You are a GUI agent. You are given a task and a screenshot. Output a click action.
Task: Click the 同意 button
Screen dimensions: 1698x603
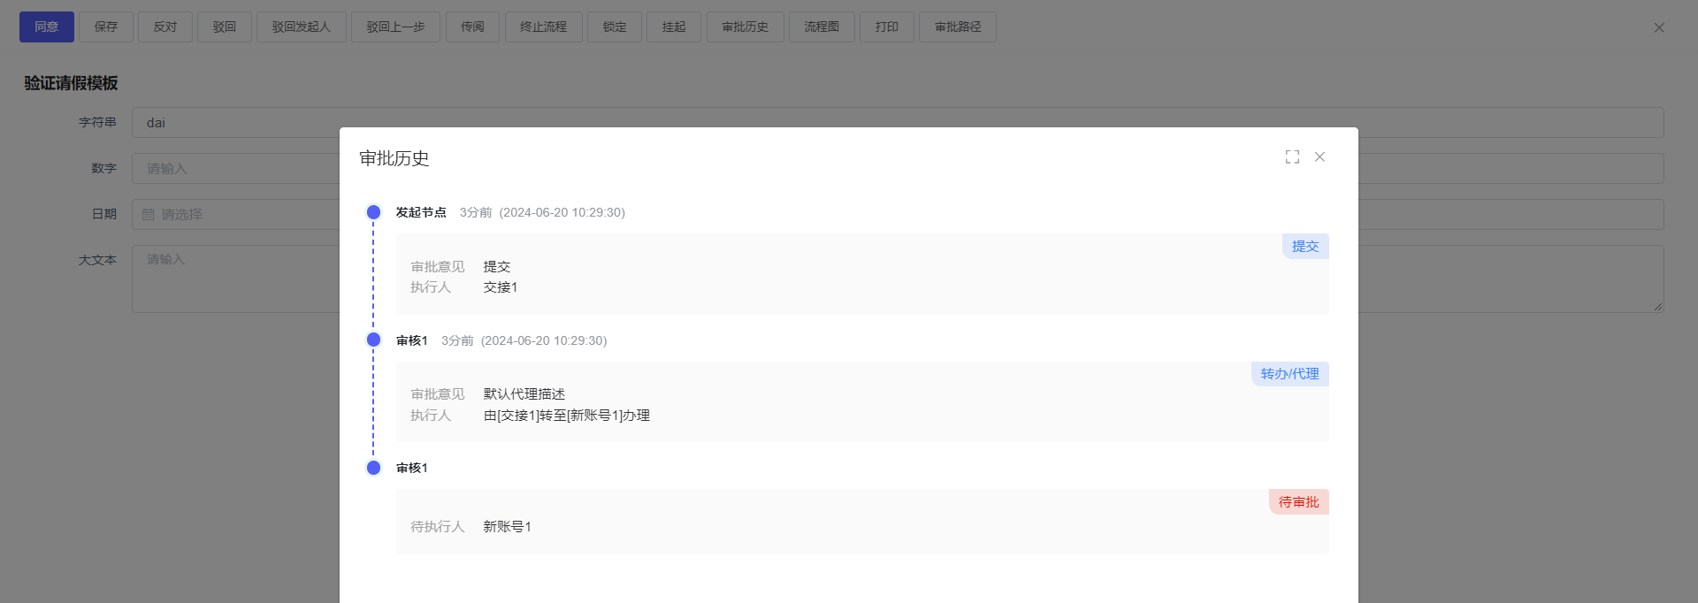pos(47,27)
